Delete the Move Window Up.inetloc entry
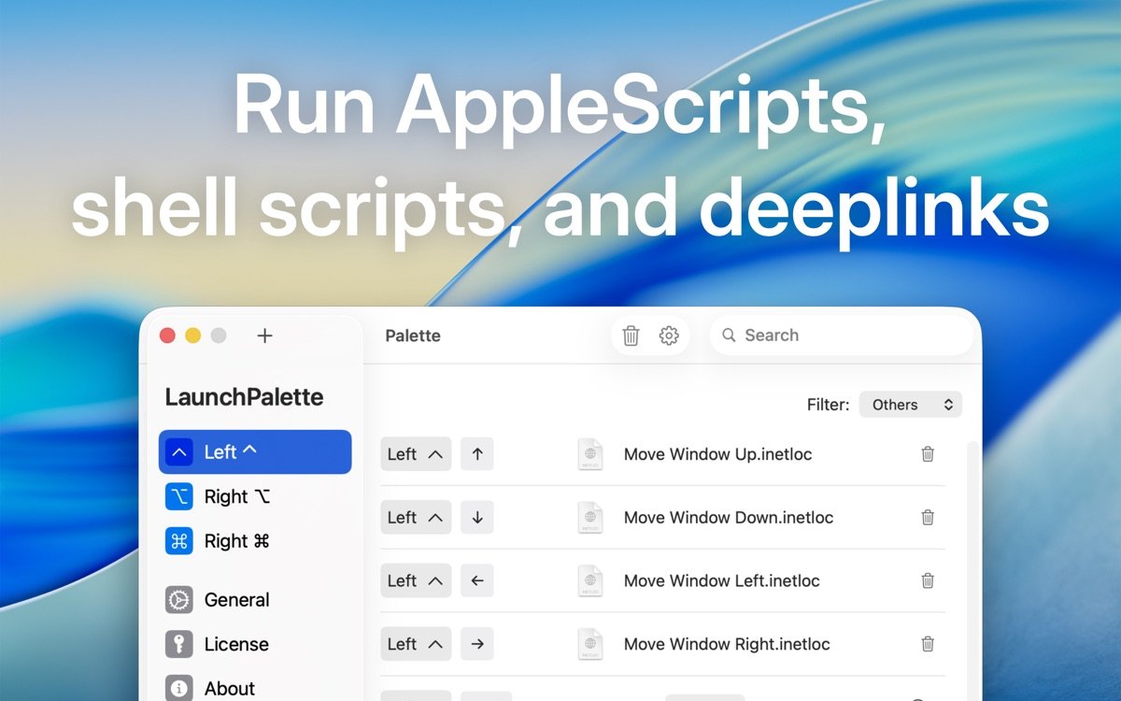This screenshot has height=701, width=1121. click(928, 454)
